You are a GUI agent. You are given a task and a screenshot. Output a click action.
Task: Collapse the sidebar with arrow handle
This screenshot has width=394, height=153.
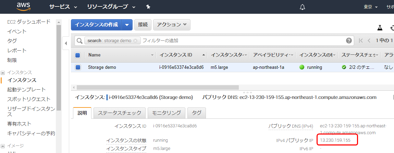tap(66, 43)
